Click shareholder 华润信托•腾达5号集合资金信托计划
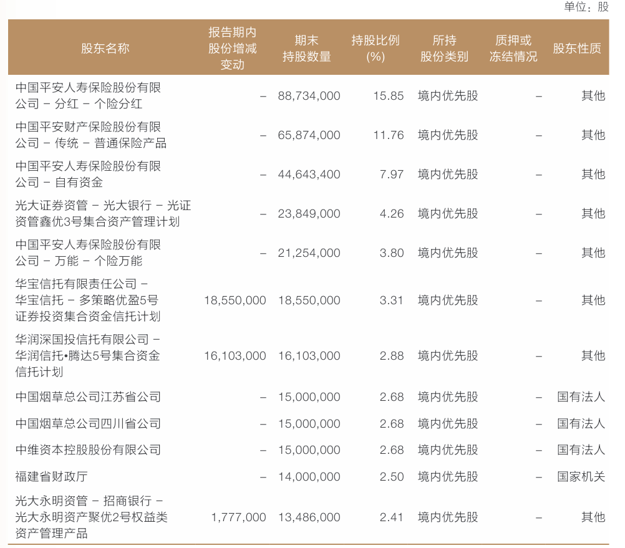Screen dimensions: 625x548 tap(88, 356)
